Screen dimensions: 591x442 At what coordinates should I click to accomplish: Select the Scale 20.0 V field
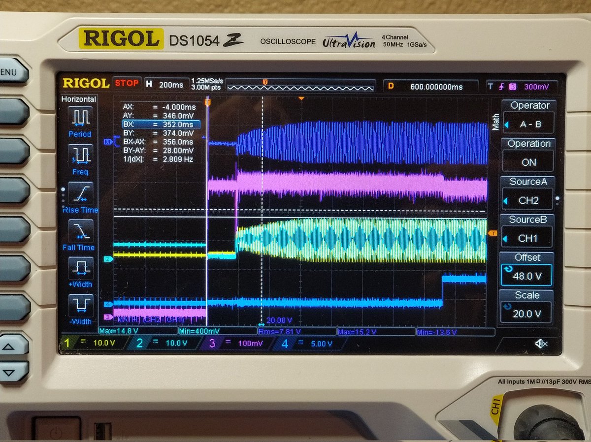pos(527,306)
